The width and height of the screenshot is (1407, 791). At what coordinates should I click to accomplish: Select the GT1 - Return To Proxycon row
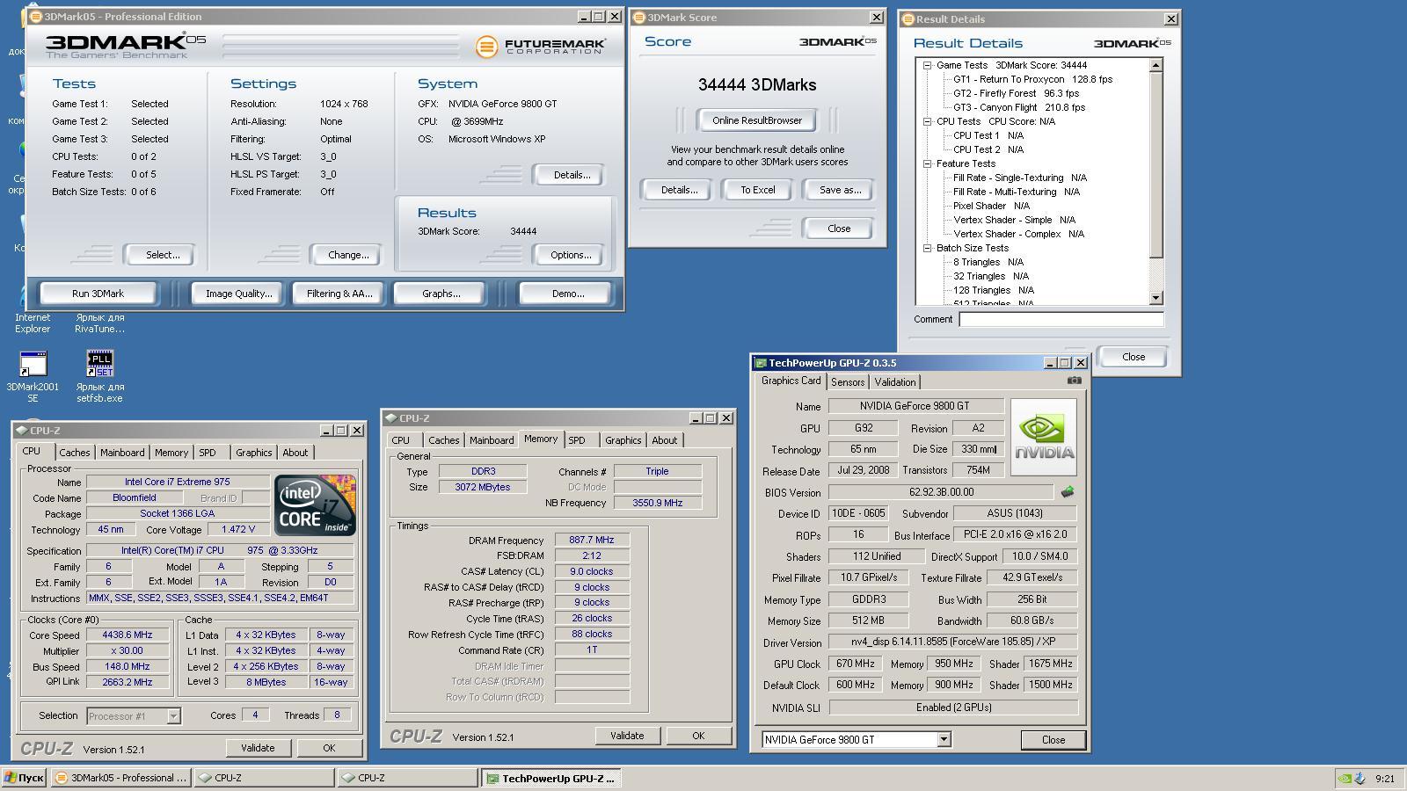point(1032,79)
